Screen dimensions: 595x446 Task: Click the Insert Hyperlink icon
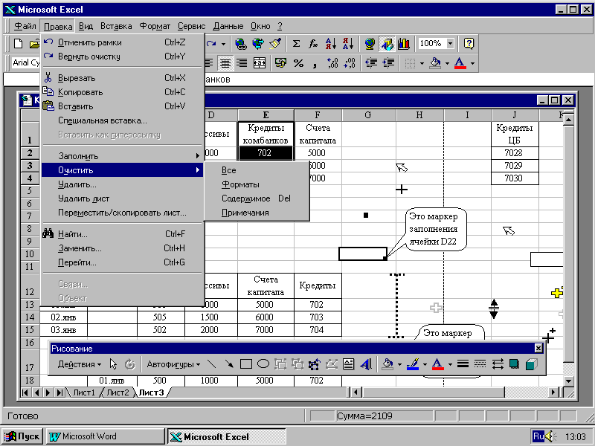tap(240, 44)
